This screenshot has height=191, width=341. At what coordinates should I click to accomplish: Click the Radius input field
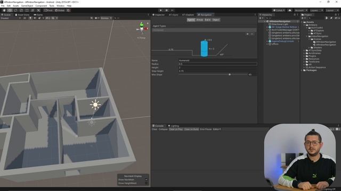[217, 64]
